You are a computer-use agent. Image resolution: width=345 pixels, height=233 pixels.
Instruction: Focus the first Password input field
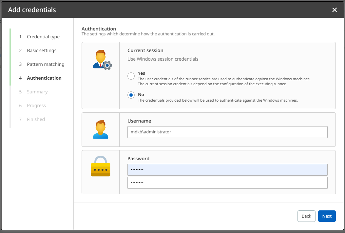point(227,170)
